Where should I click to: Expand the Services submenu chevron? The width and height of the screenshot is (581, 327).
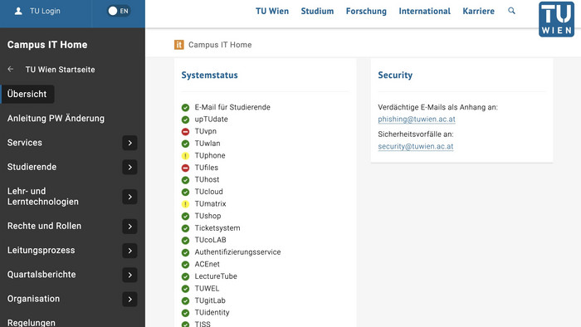[x=129, y=143]
